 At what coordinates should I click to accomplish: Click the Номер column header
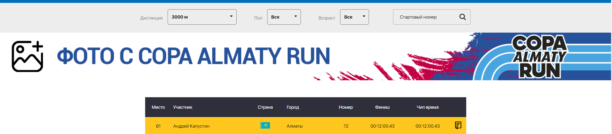346,107
